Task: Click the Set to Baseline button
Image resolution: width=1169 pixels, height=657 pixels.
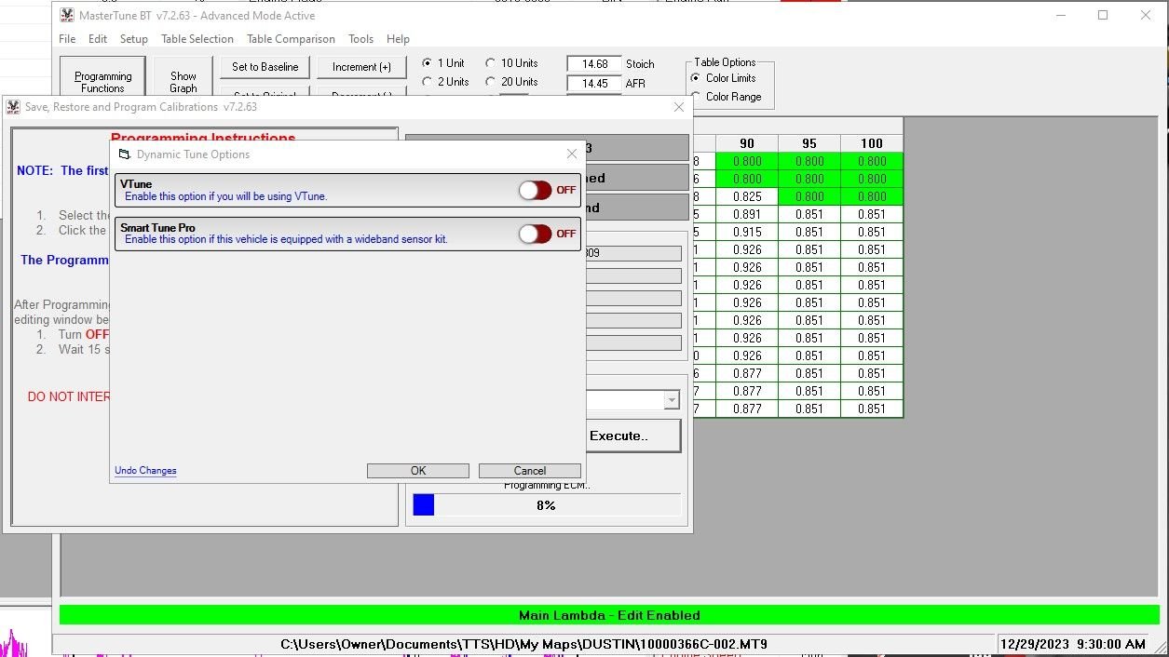Action: pyautogui.click(x=265, y=67)
